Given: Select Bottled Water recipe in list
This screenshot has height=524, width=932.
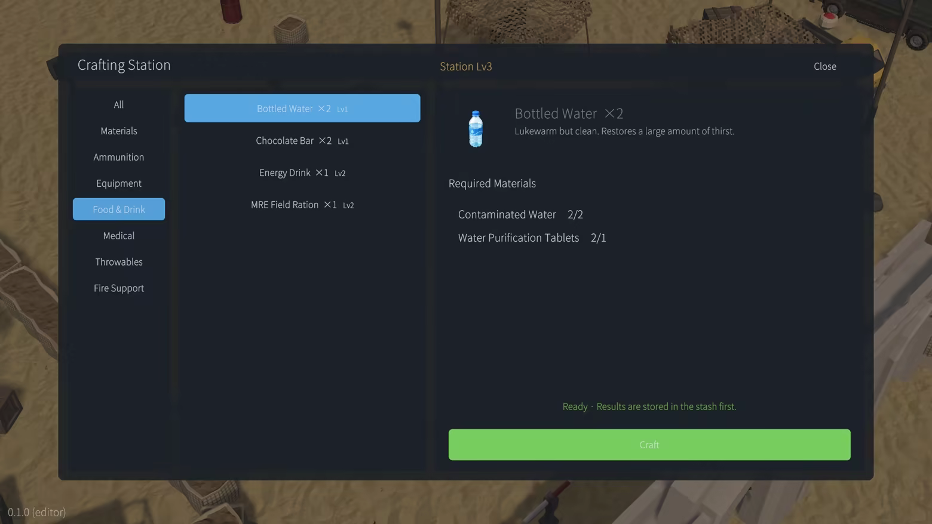Looking at the screenshot, I should click(x=302, y=109).
